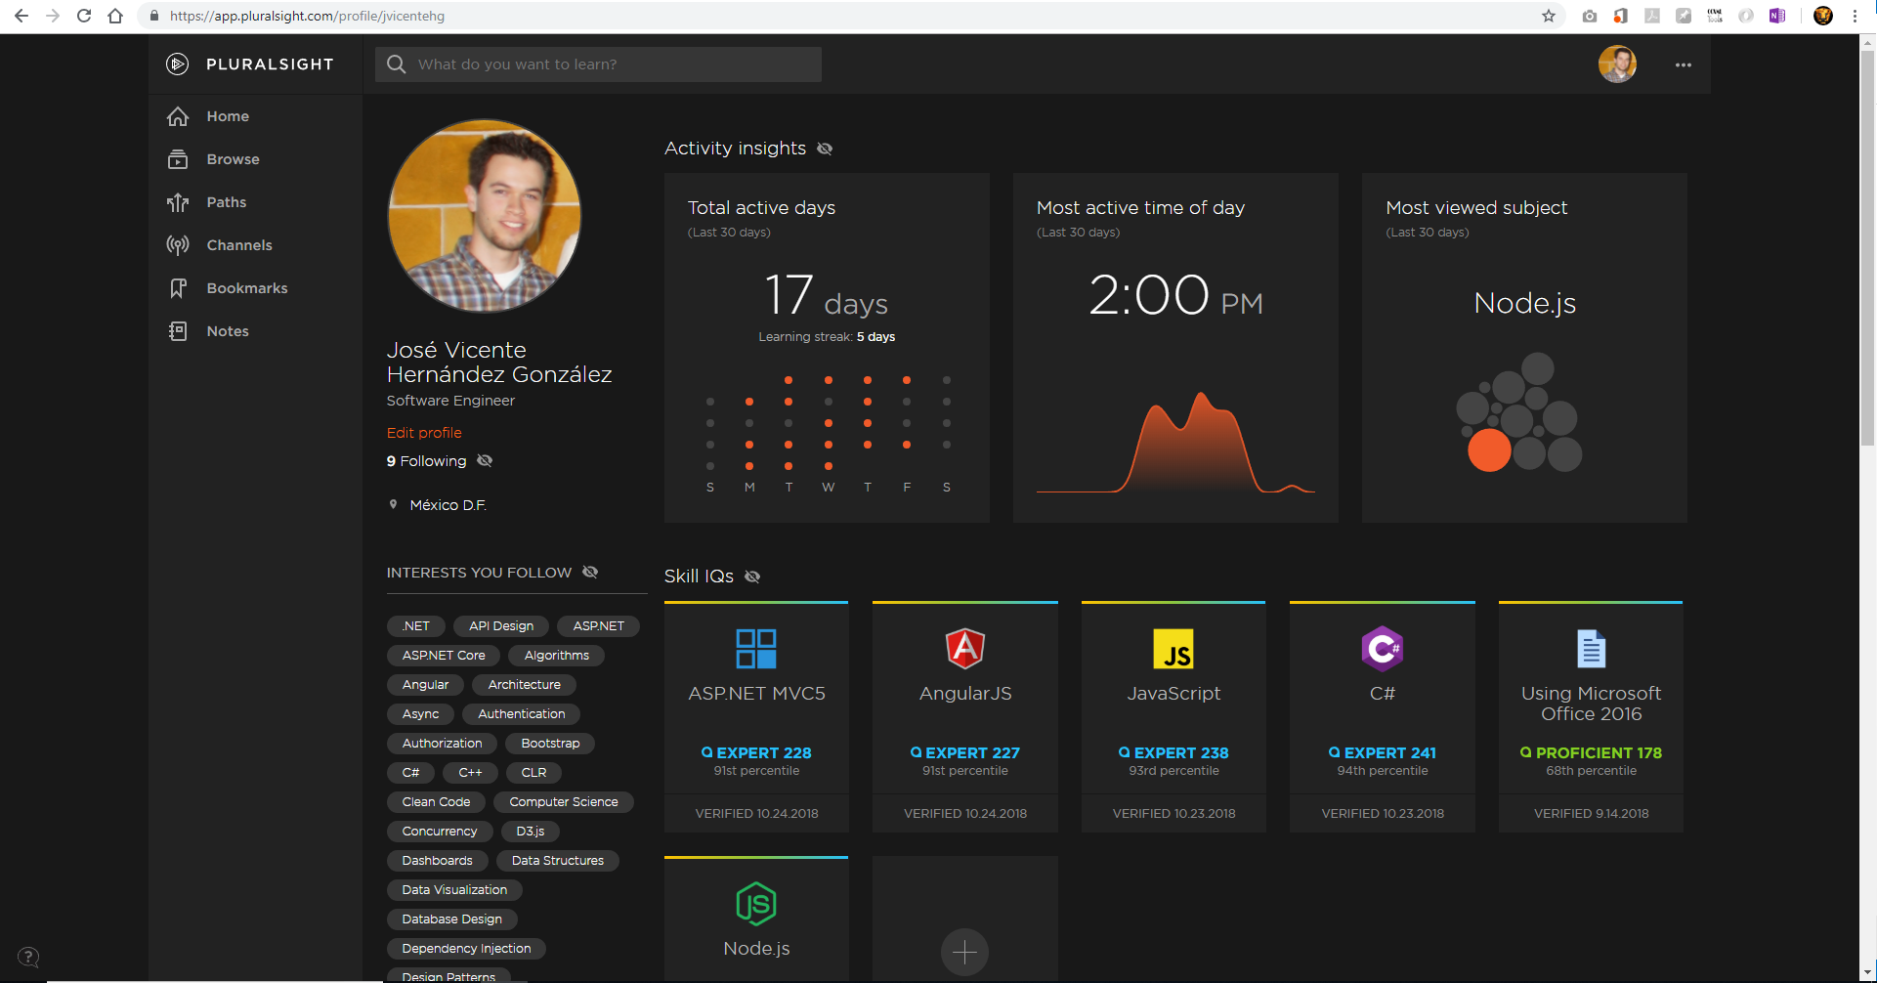
Task: Click the Microsoft Office 2016 document icon
Action: point(1592,649)
